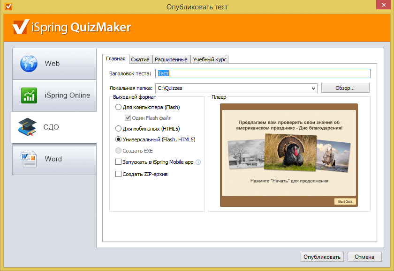This screenshot has height=271, width=394.
Task: Choose the Web publishing option label
Action: [52, 64]
